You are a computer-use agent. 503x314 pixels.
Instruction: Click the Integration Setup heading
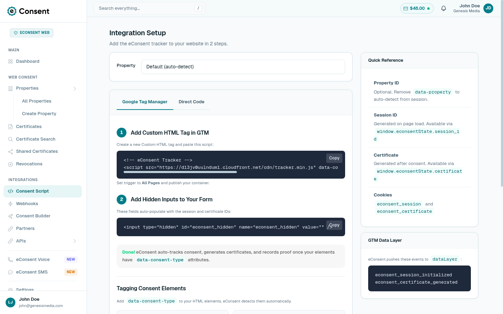(x=138, y=33)
